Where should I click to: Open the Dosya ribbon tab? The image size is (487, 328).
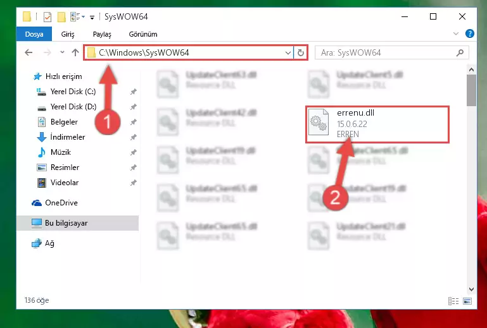pos(34,34)
